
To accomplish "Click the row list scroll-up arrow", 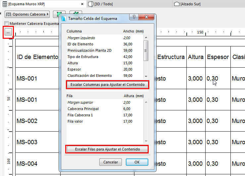I will tap(146, 102).
